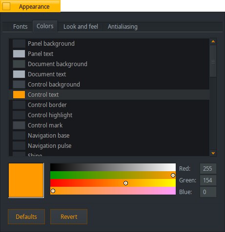Select the 'Control mark' entry
Screen dimensions: 225x232
pos(45,125)
